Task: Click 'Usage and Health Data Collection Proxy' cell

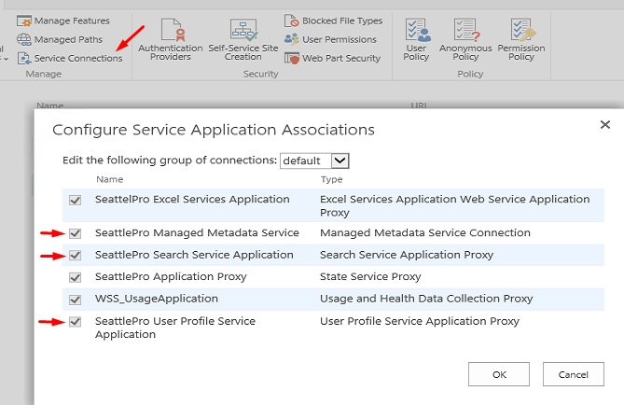Action: click(x=426, y=299)
